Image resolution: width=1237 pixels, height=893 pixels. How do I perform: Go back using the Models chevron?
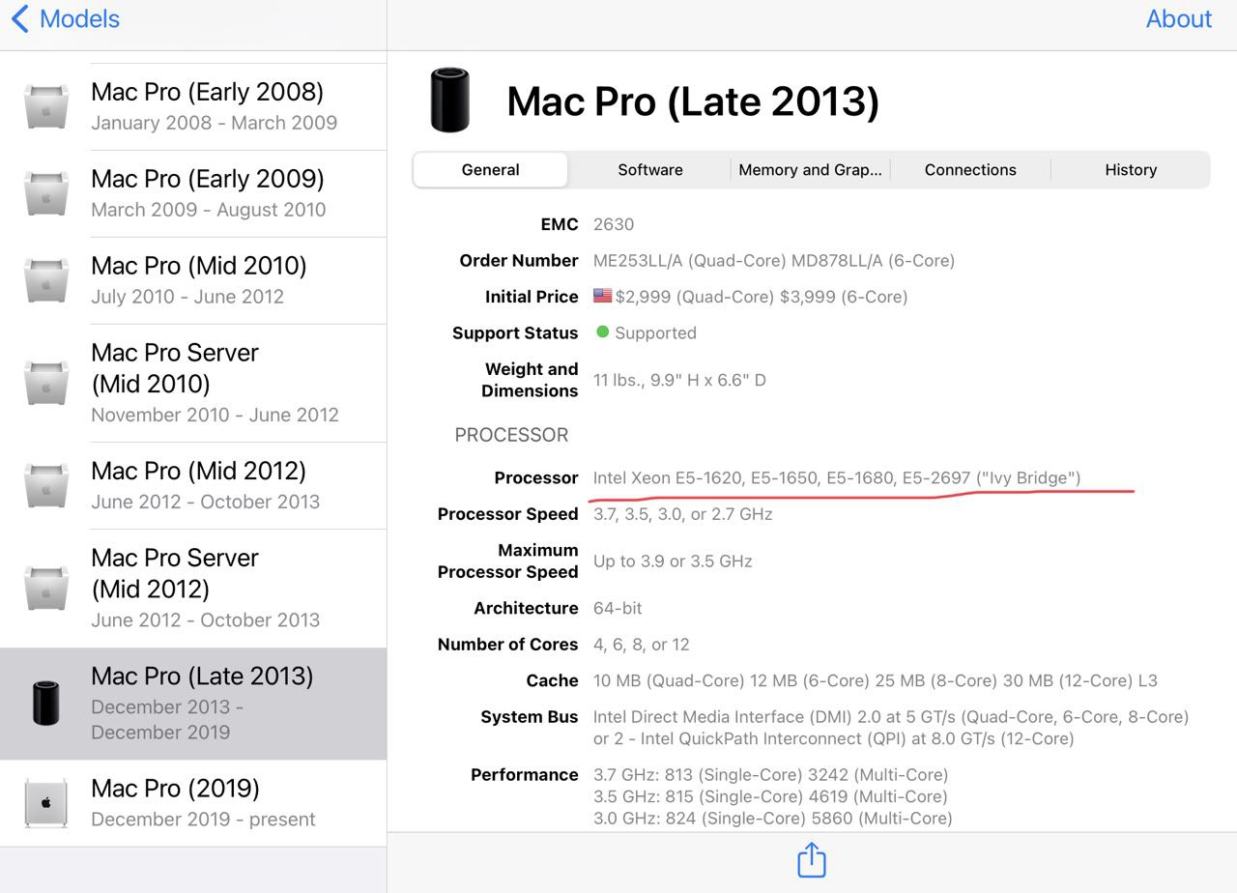20,18
